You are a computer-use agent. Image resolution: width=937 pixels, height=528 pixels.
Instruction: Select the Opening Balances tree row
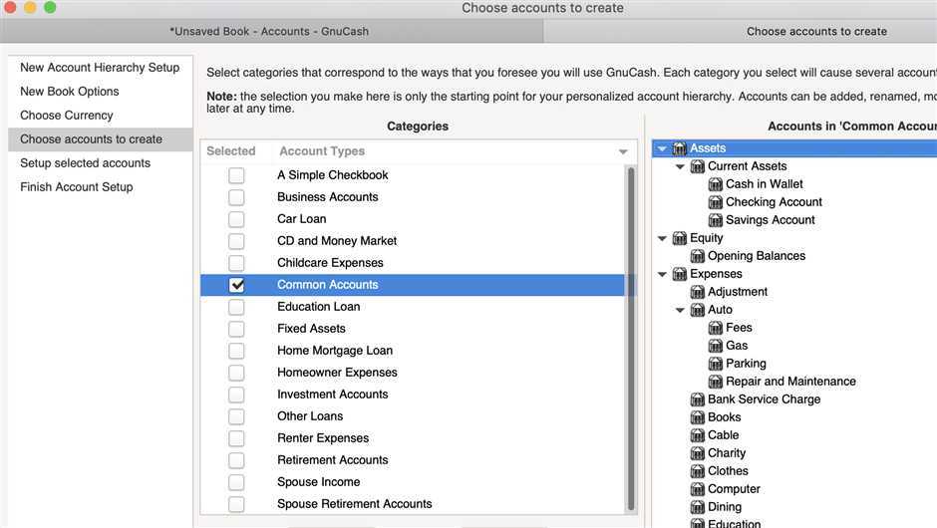tap(794, 256)
